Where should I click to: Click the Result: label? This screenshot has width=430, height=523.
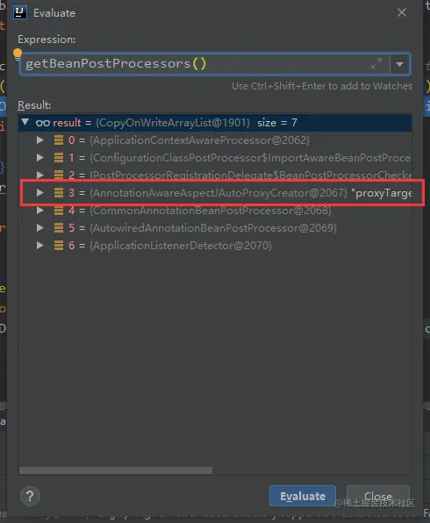pos(34,105)
